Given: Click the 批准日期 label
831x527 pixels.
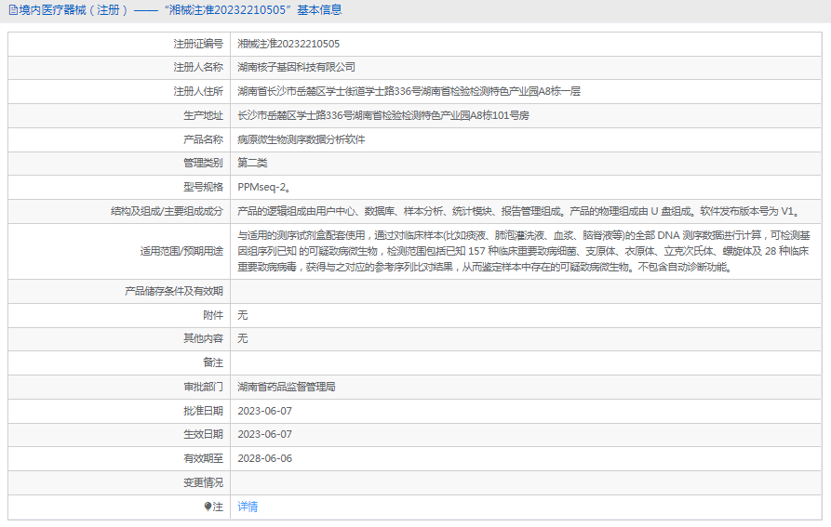Looking at the screenshot, I should (203, 411).
